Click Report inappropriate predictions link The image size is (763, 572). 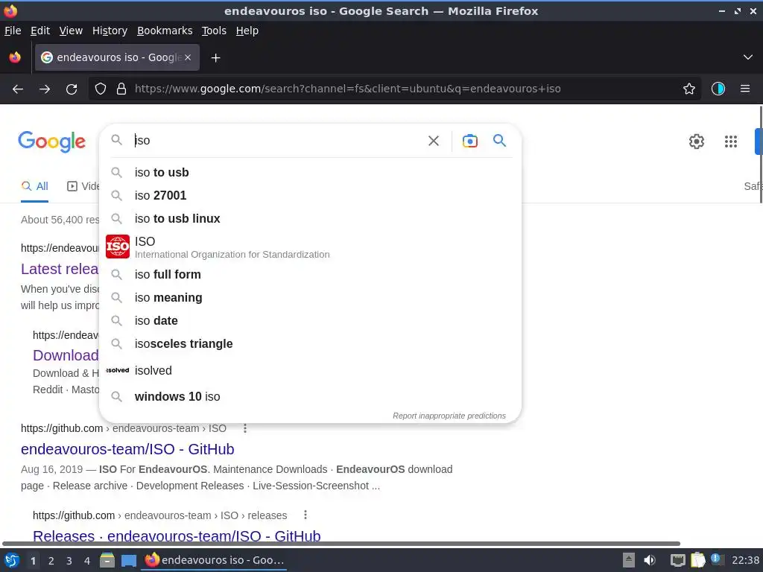[449, 416]
